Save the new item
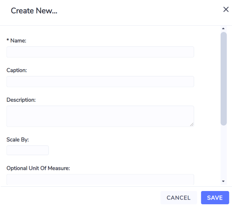232x207 pixels. [x=215, y=198]
